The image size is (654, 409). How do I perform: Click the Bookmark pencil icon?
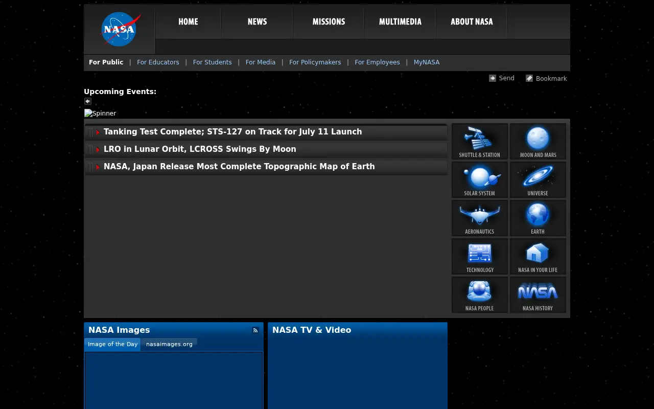coord(529,78)
